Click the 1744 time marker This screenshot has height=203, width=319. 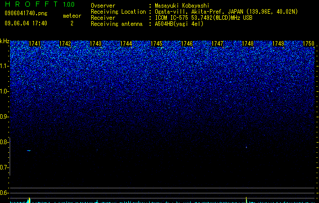pyautogui.click(x=126, y=44)
